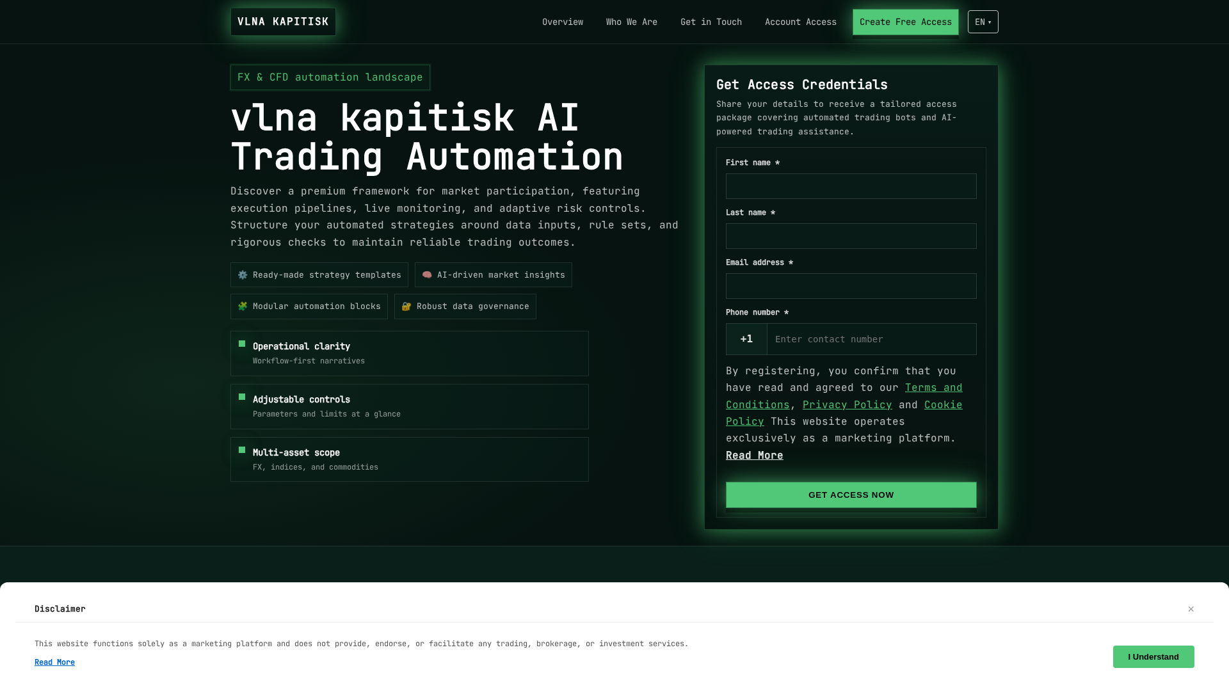Click the Disclaimer heading text
This screenshot has width=1229, height=691.
click(60, 608)
